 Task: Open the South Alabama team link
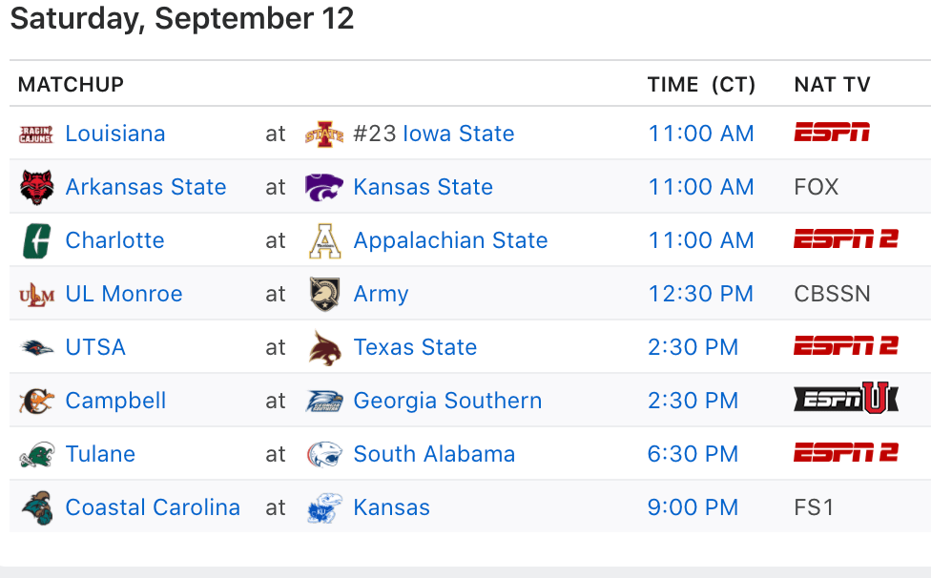click(434, 454)
